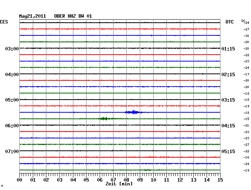The width and height of the screenshot is (251, 190).
Task: Click the black trace beside 04:15 UTC
Action: pyautogui.click(x=120, y=125)
